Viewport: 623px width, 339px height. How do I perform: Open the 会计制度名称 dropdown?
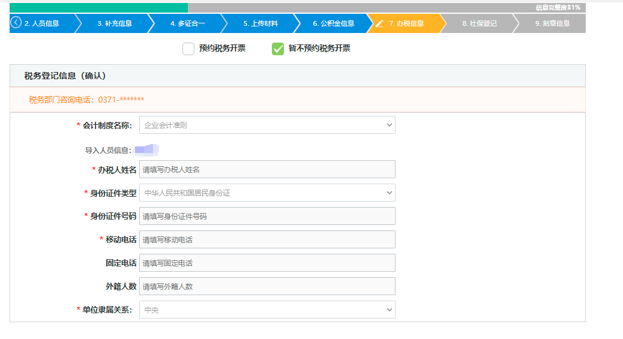pos(267,125)
